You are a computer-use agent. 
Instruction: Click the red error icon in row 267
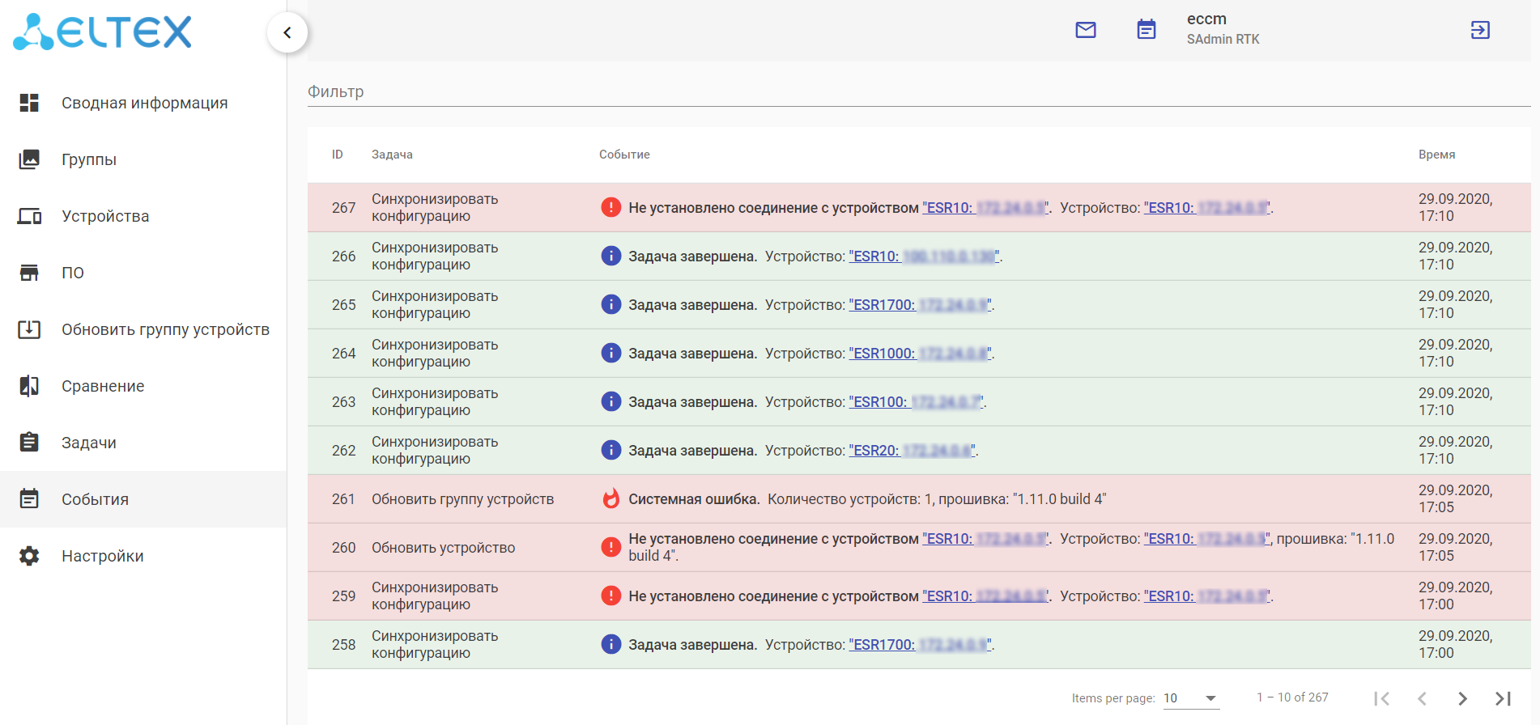(x=611, y=207)
